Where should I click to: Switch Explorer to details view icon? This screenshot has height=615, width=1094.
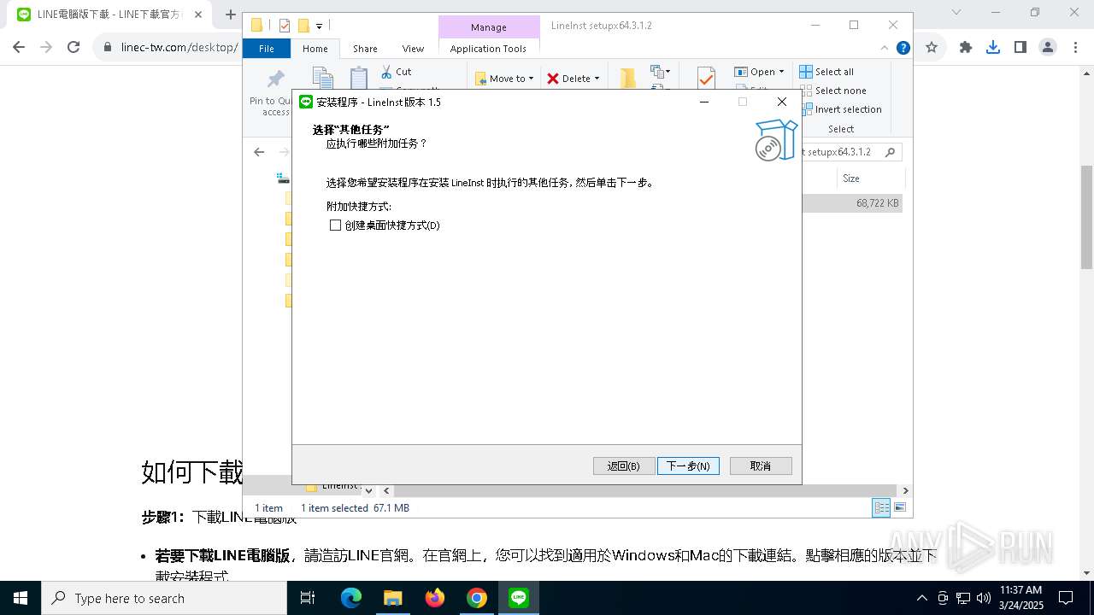click(881, 507)
